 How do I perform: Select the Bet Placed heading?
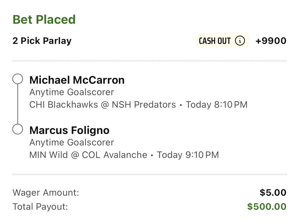pyautogui.click(x=44, y=20)
